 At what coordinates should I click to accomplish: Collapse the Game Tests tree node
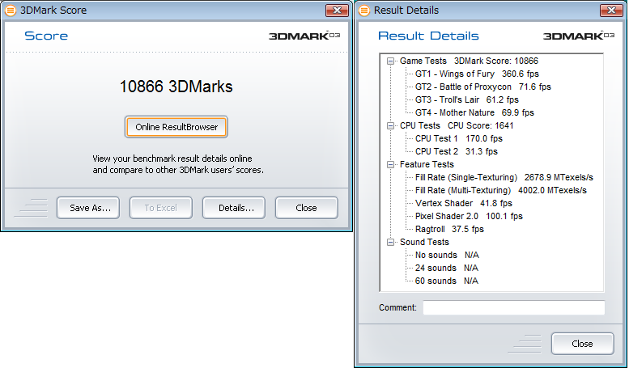click(x=391, y=61)
